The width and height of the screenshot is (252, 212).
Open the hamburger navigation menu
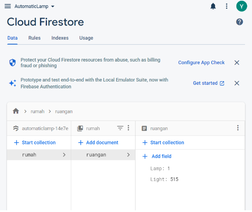8,6
